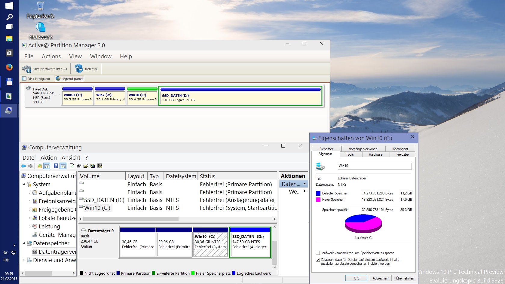The image size is (505, 284).
Task: Click the Save Hardware Info As toolbar icon
Action: pos(26,69)
